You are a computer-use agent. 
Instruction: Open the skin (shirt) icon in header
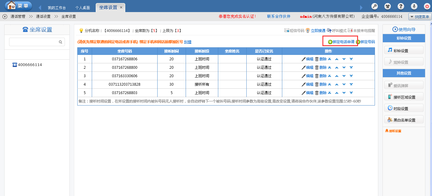click(x=387, y=6)
